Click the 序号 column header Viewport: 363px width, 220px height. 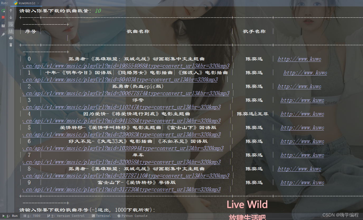tap(31, 31)
